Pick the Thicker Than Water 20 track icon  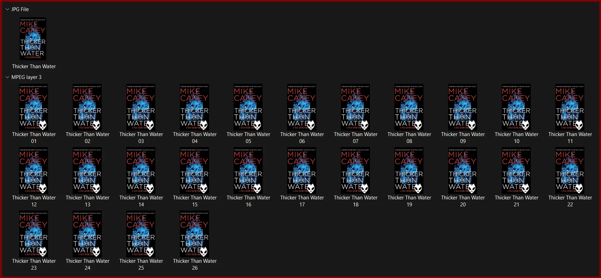[x=463, y=170]
